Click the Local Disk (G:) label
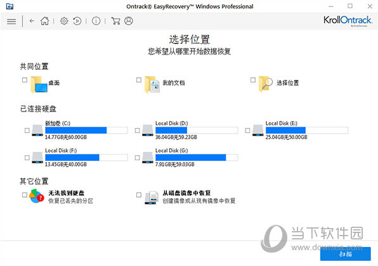Screen dimensions: 378x266 coord(172,151)
